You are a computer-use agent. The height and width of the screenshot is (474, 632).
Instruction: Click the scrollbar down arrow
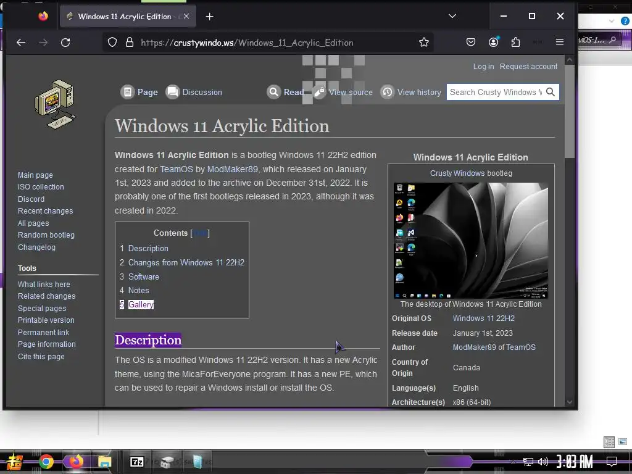click(x=569, y=402)
